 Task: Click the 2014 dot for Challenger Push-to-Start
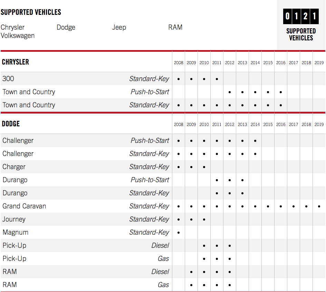pyautogui.click(x=255, y=141)
